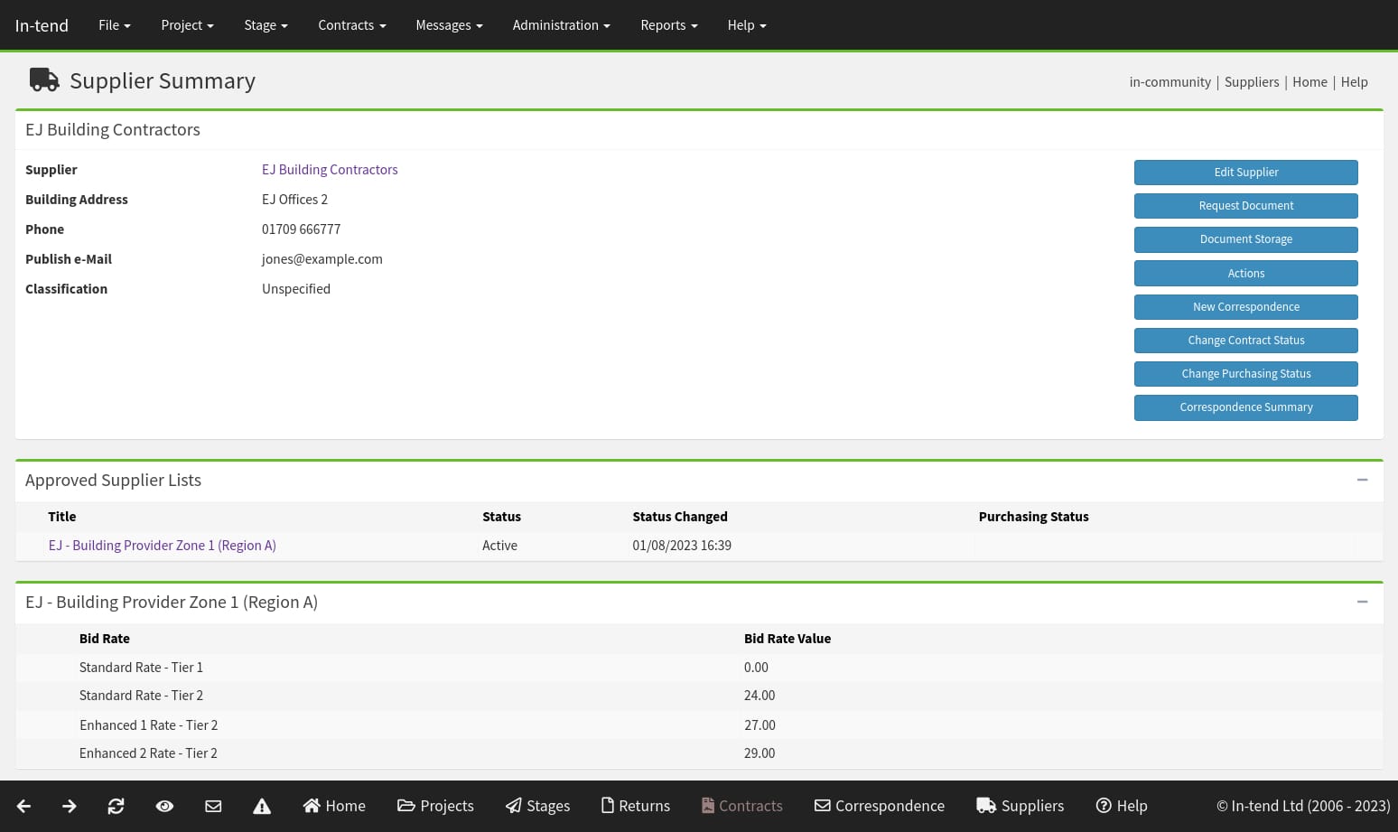The image size is (1398, 832).
Task: Open the EJ Building Contractors supplier link
Action: (x=330, y=169)
